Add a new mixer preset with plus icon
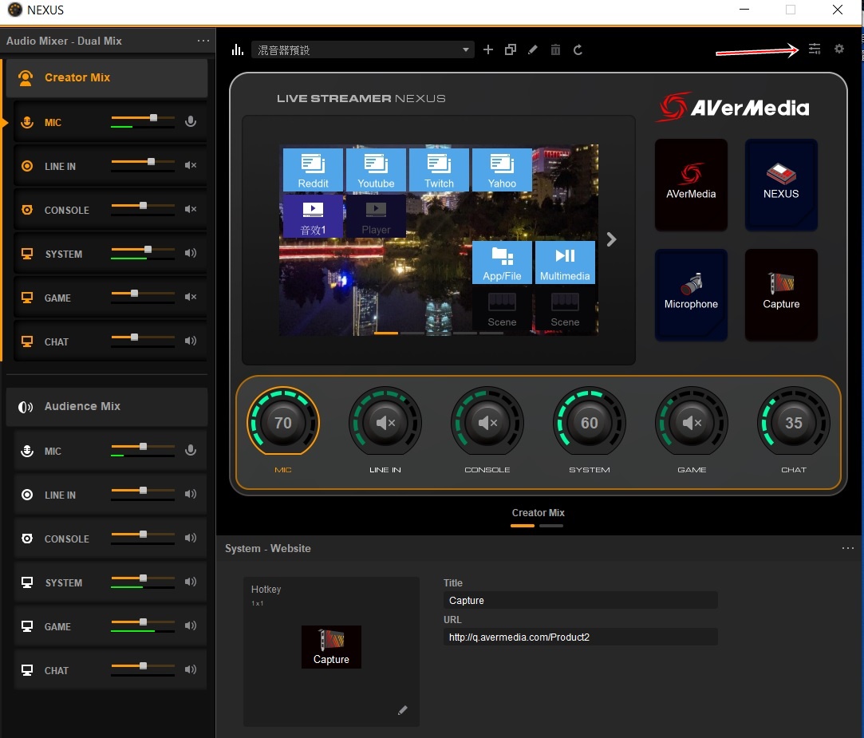The width and height of the screenshot is (864, 738). (x=488, y=50)
